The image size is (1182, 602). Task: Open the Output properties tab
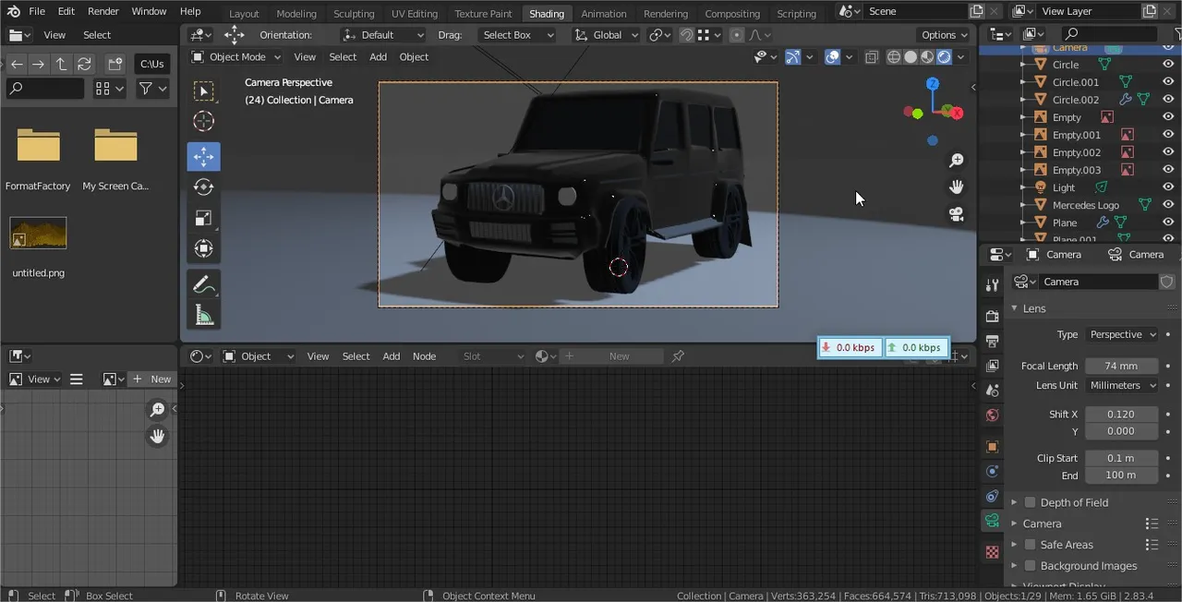pos(993,342)
